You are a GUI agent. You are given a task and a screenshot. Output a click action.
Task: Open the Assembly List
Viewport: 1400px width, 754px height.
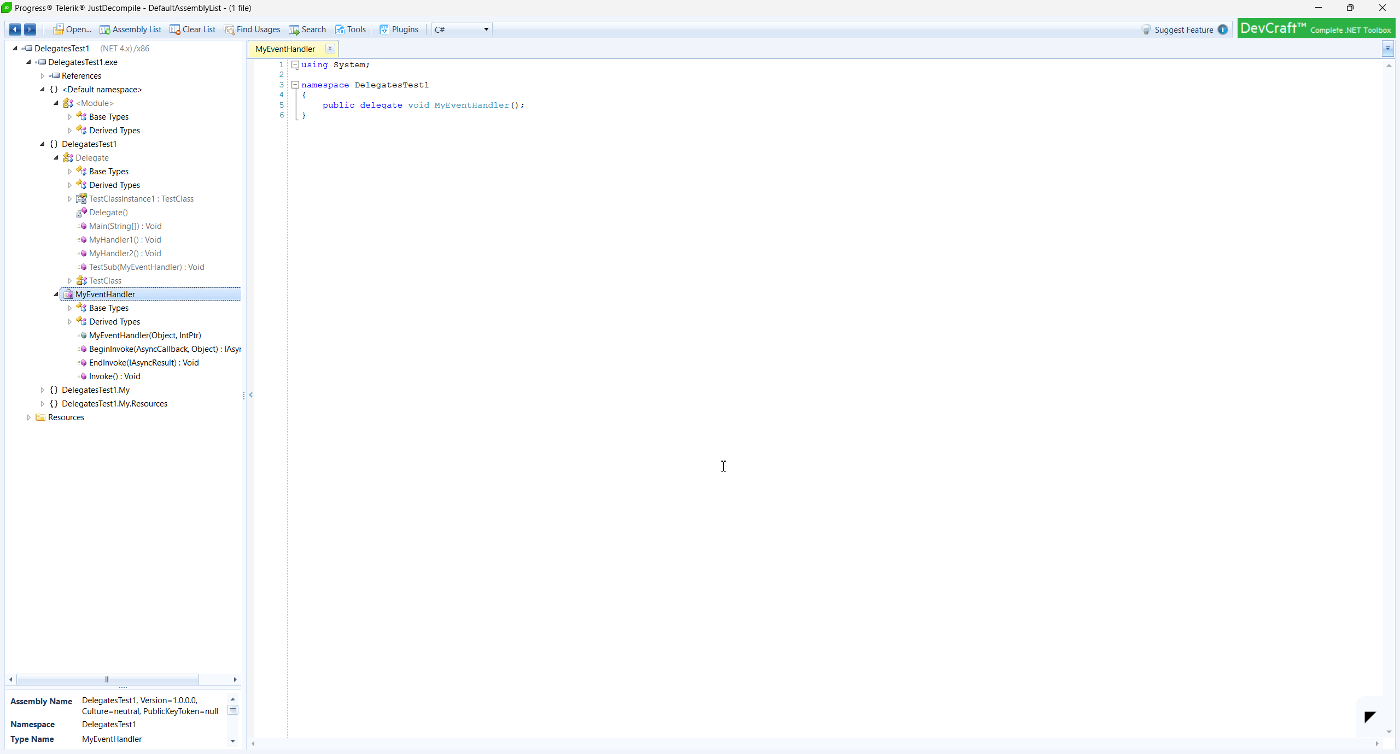(130, 30)
